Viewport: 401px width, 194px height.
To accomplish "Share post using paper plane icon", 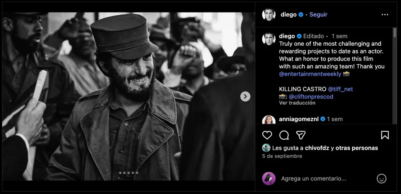I will point(301,135).
